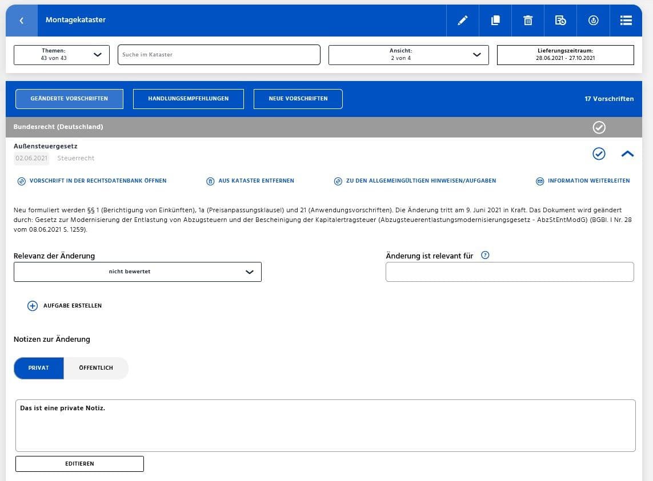Image resolution: width=653 pixels, height=481 pixels.
Task: Open the Ansicht dropdown
Action: point(408,55)
